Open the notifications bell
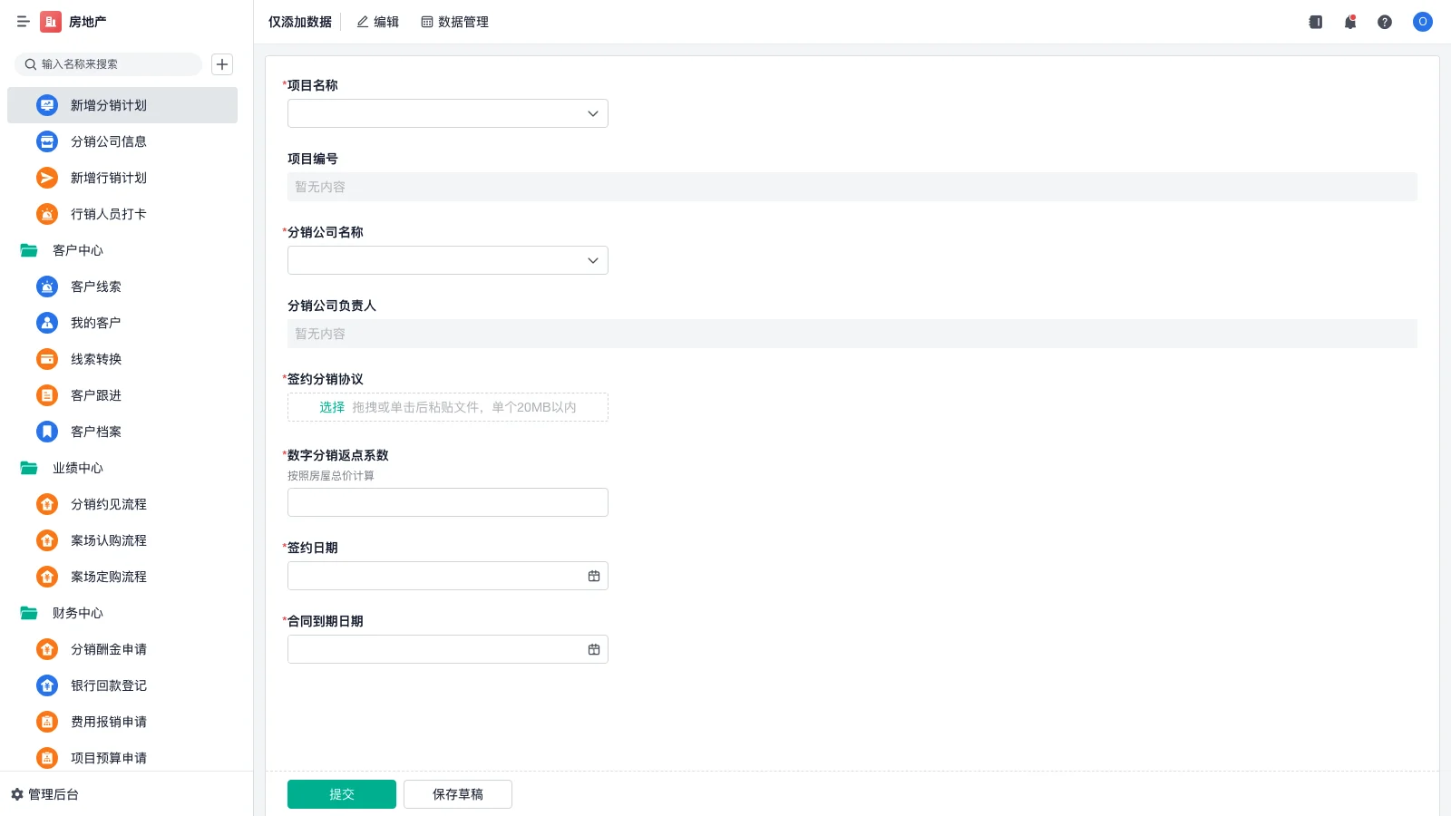1451x816 pixels. coord(1349,22)
